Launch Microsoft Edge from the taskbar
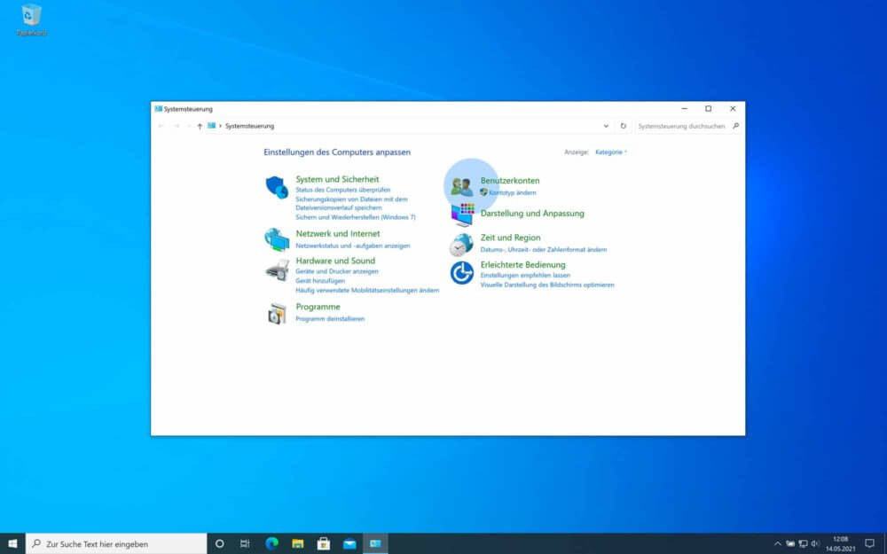 click(271, 543)
